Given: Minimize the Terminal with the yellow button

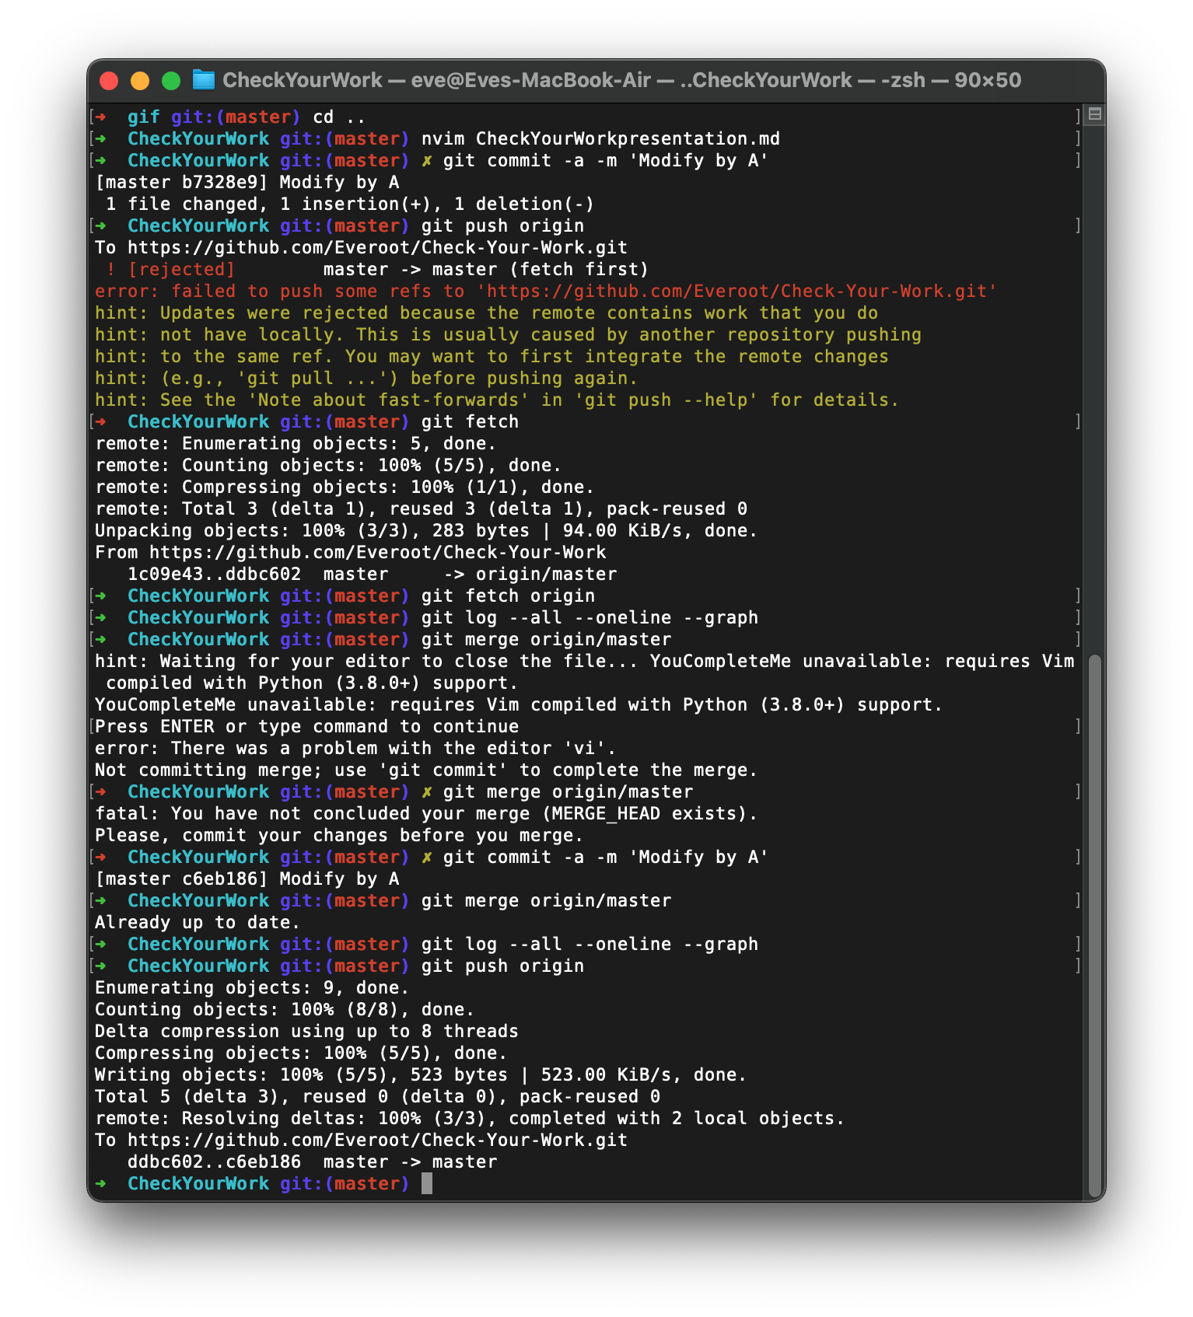Looking at the screenshot, I should [140, 80].
